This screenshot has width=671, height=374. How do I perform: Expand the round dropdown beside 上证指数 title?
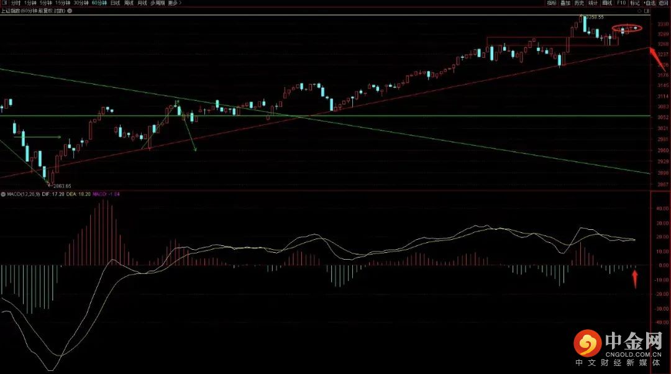pyautogui.click(x=70, y=11)
